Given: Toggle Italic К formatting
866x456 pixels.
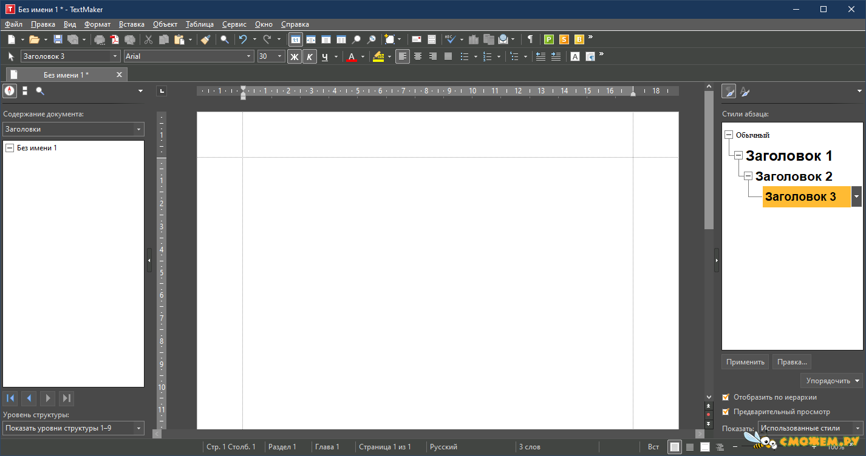Looking at the screenshot, I should [x=310, y=56].
